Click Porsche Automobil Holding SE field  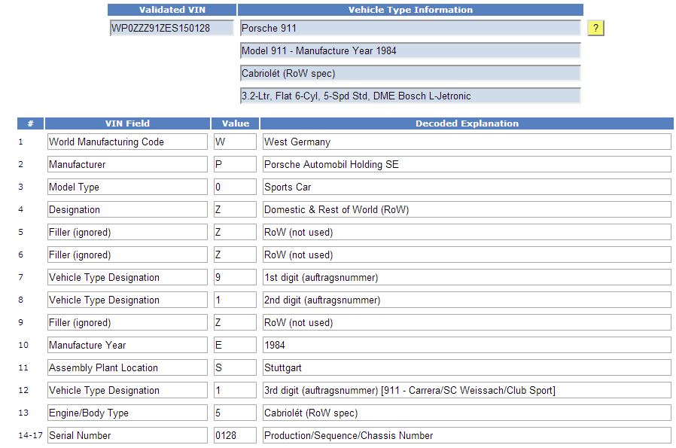467,164
